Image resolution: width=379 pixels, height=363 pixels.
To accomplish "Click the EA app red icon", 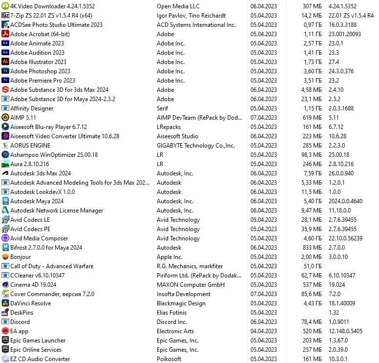I will point(5,331).
